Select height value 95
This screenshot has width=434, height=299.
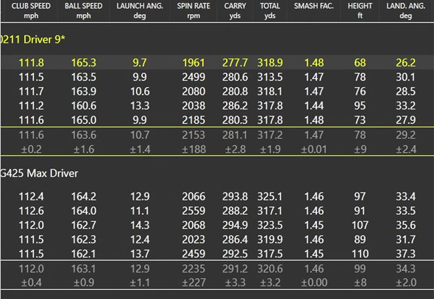(x=360, y=106)
